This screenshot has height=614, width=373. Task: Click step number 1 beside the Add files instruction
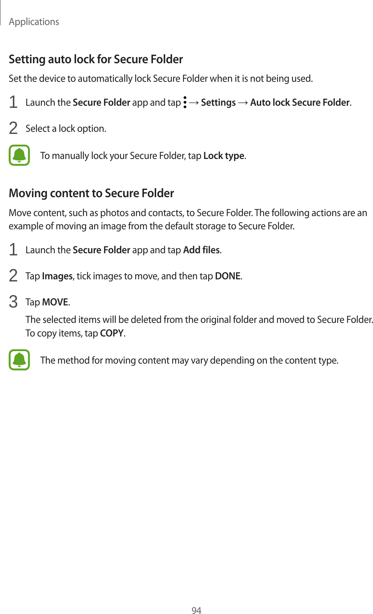point(13,250)
